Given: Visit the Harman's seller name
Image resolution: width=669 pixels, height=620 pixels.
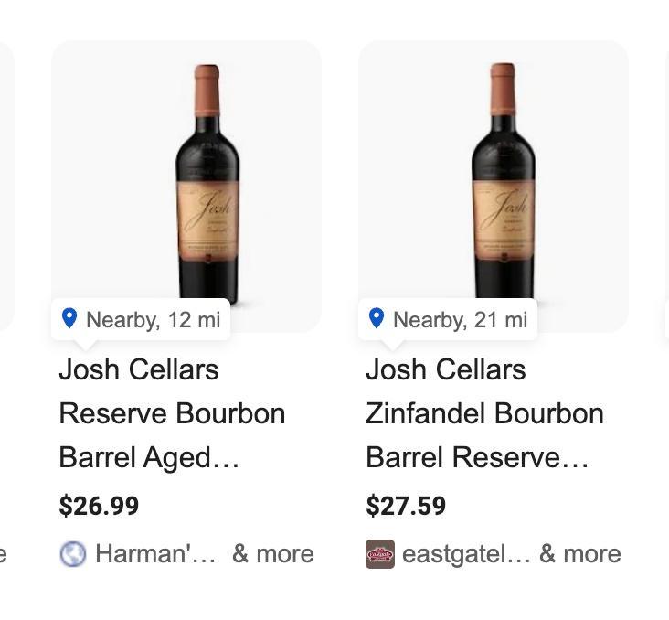Looking at the screenshot, I should coord(154,554).
